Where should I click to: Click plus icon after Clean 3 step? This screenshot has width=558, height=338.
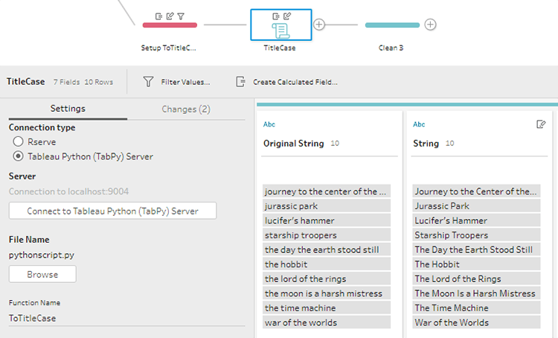pyautogui.click(x=430, y=25)
